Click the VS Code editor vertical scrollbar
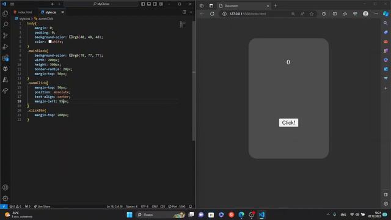391x220 pixels. (x=193, y=80)
